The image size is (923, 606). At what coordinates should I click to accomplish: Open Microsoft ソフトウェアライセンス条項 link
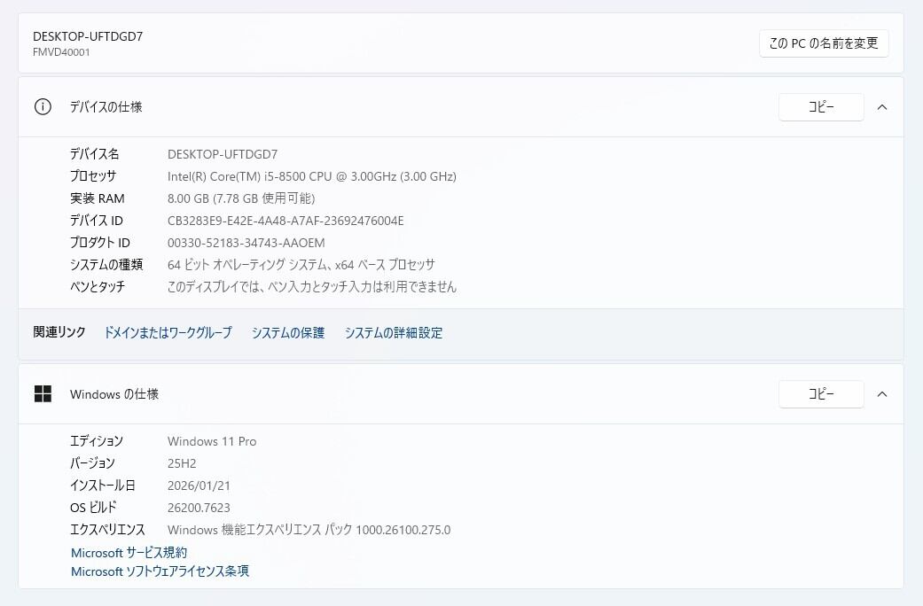coord(160,571)
